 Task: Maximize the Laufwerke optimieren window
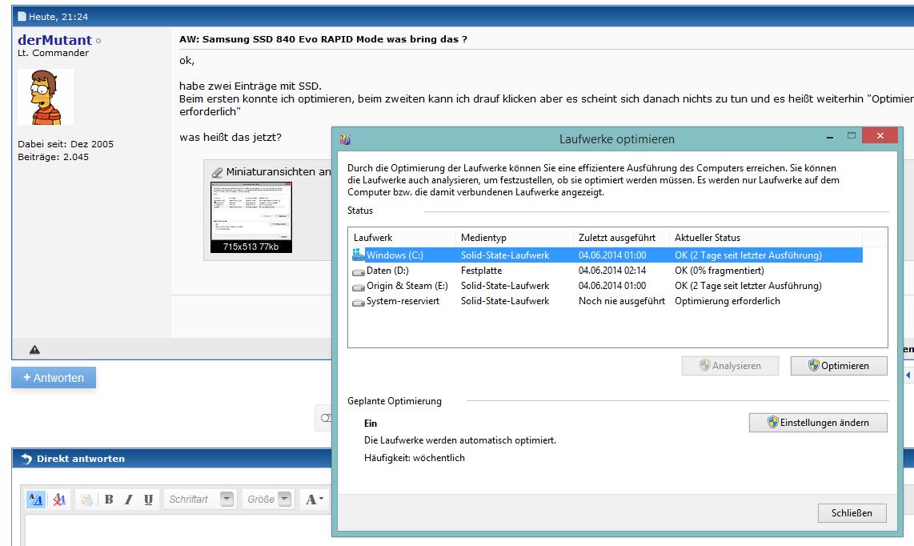pos(851,135)
